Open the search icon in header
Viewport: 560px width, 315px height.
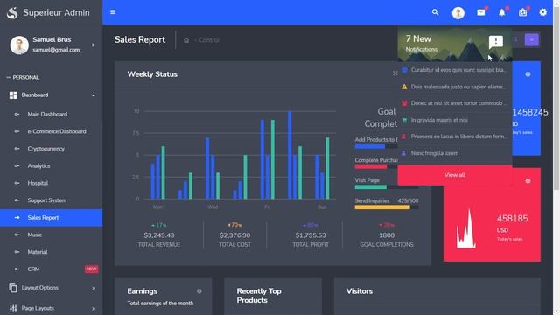435,12
